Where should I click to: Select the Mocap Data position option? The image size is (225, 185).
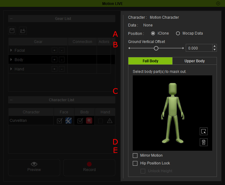[178, 33]
